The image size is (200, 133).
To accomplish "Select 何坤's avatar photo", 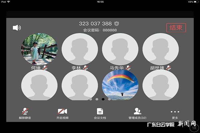I will click(x=39, y=49).
